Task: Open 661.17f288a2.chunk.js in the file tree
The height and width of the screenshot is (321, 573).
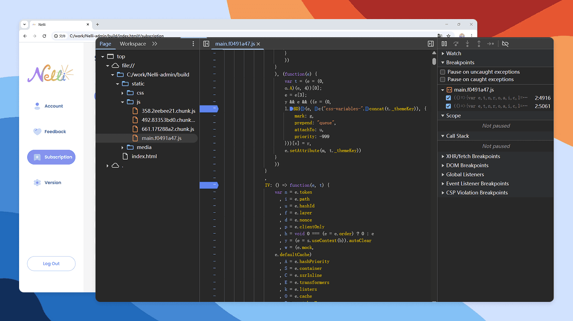Action: coord(168,129)
